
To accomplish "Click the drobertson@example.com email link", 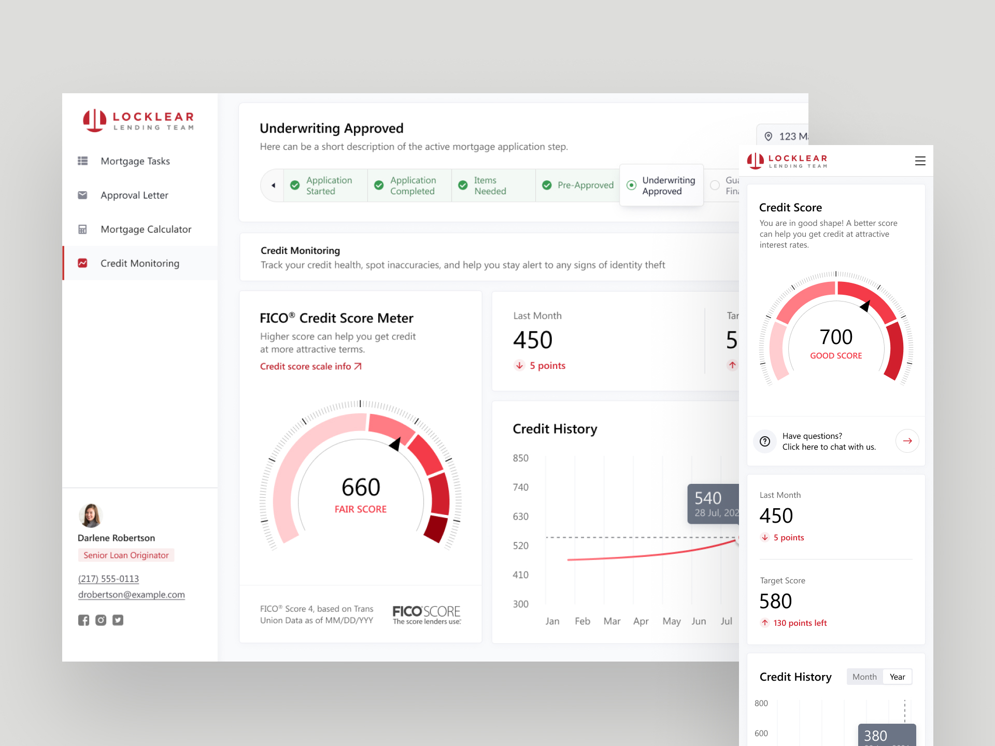I will click(x=132, y=595).
